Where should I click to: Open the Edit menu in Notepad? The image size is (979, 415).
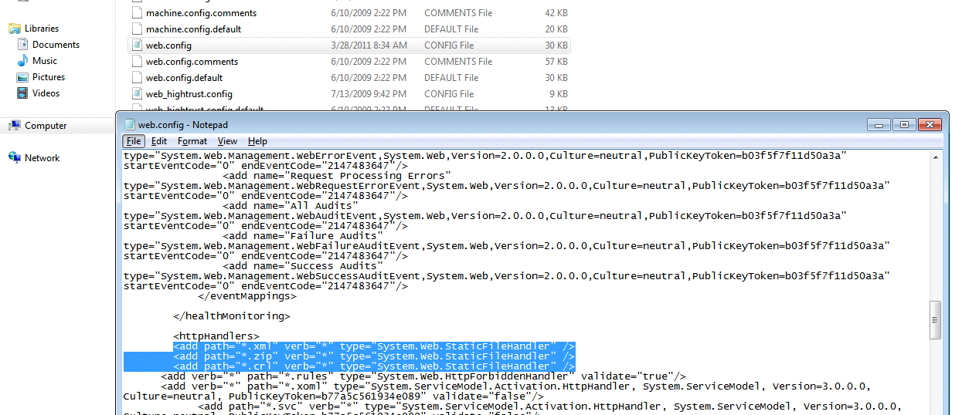[x=159, y=141]
